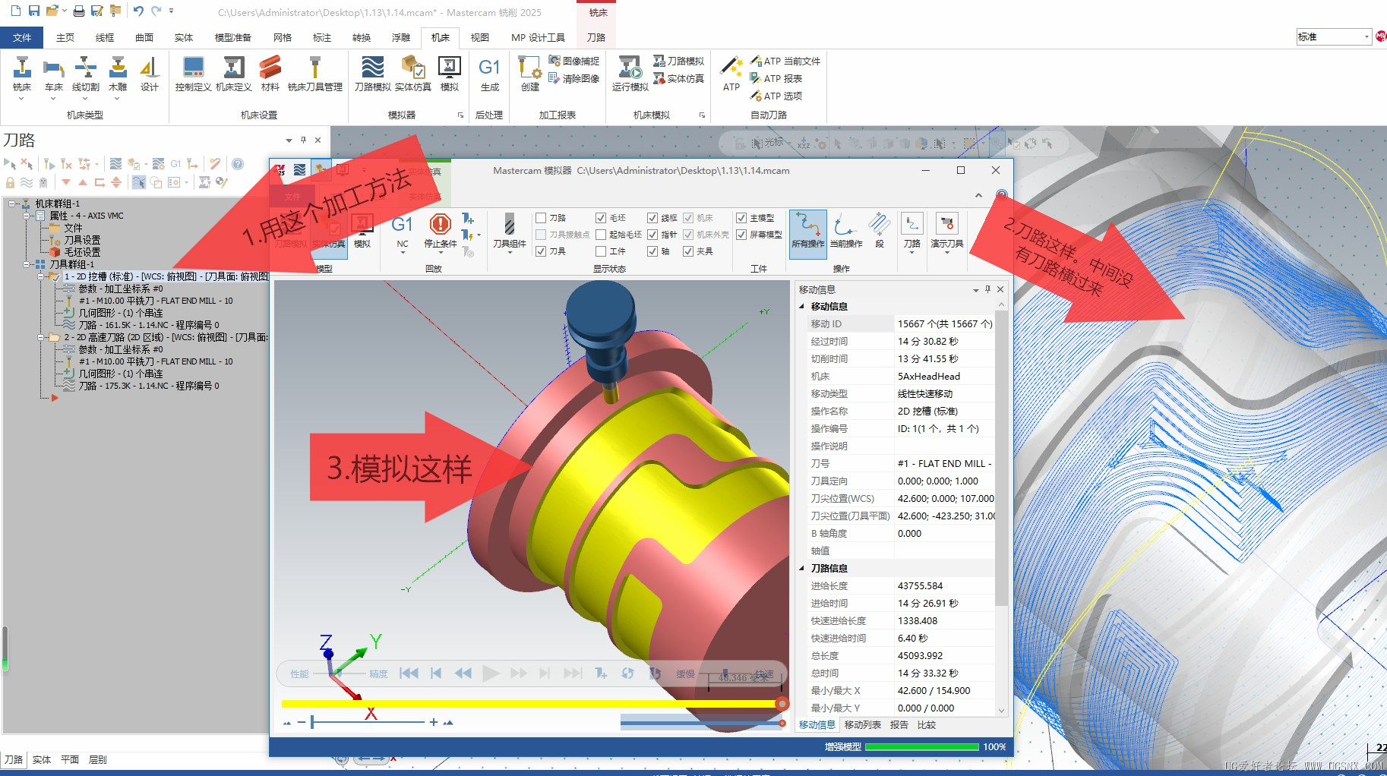This screenshot has width=1387, height=776.
Task: Select 刀路 - 175.3K - 1.14.NC row
Action: [x=149, y=386]
